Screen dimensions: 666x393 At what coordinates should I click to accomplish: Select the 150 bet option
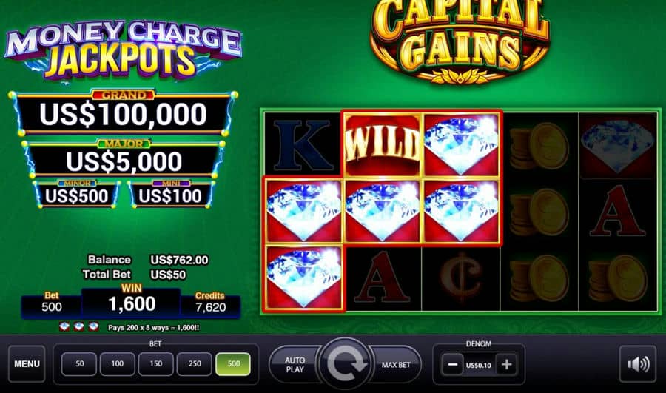156,363
